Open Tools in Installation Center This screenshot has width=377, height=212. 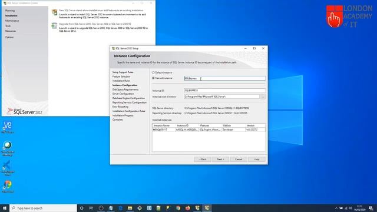coord(8,26)
